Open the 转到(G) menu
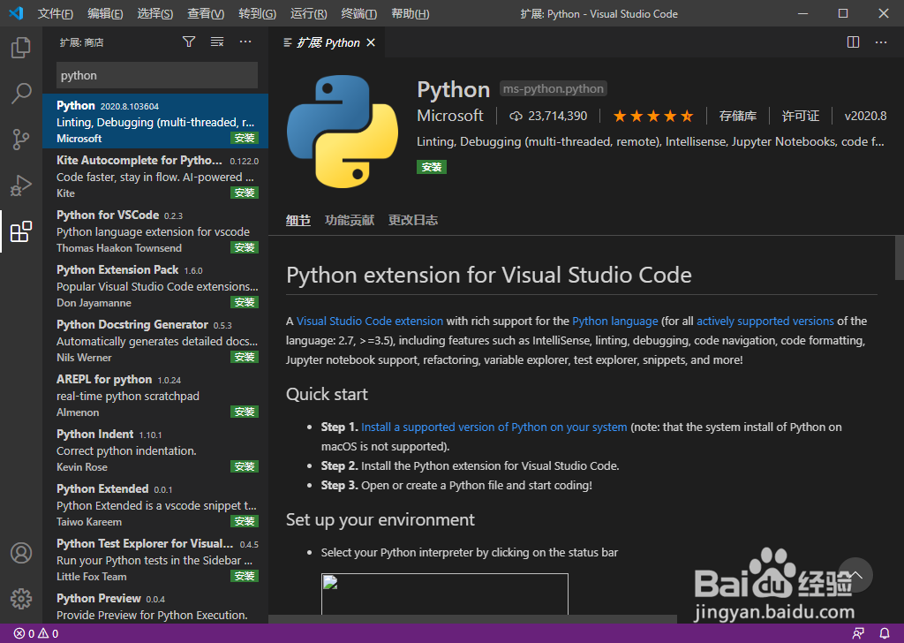Image resolution: width=904 pixels, height=643 pixels. [x=257, y=14]
